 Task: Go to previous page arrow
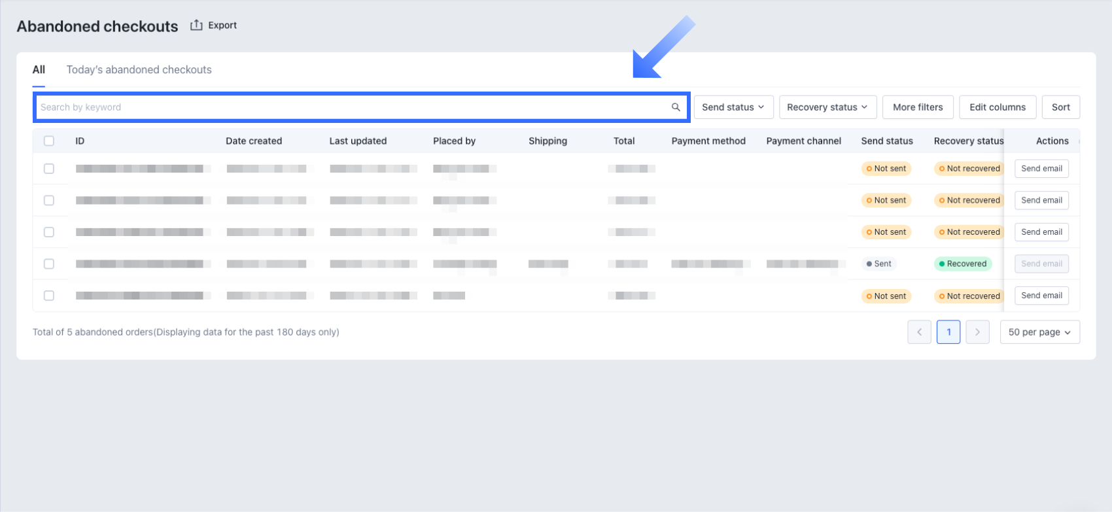point(919,332)
